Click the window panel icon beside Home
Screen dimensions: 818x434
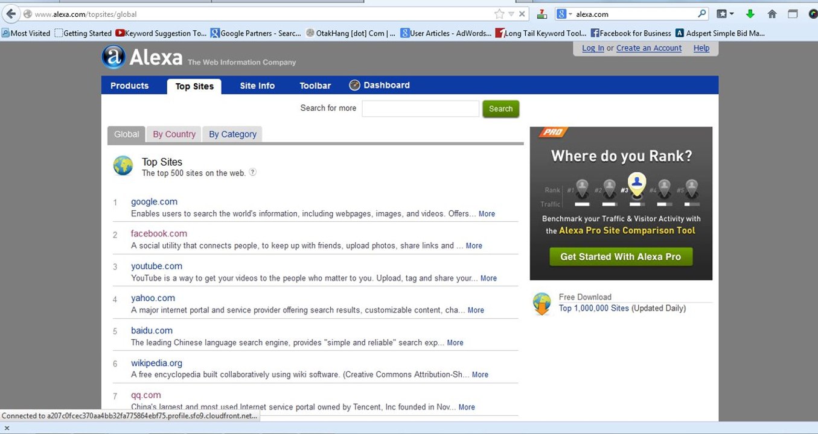pos(793,14)
